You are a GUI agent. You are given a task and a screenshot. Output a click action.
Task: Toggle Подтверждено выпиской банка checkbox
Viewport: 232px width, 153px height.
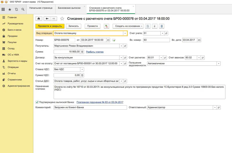37,102
